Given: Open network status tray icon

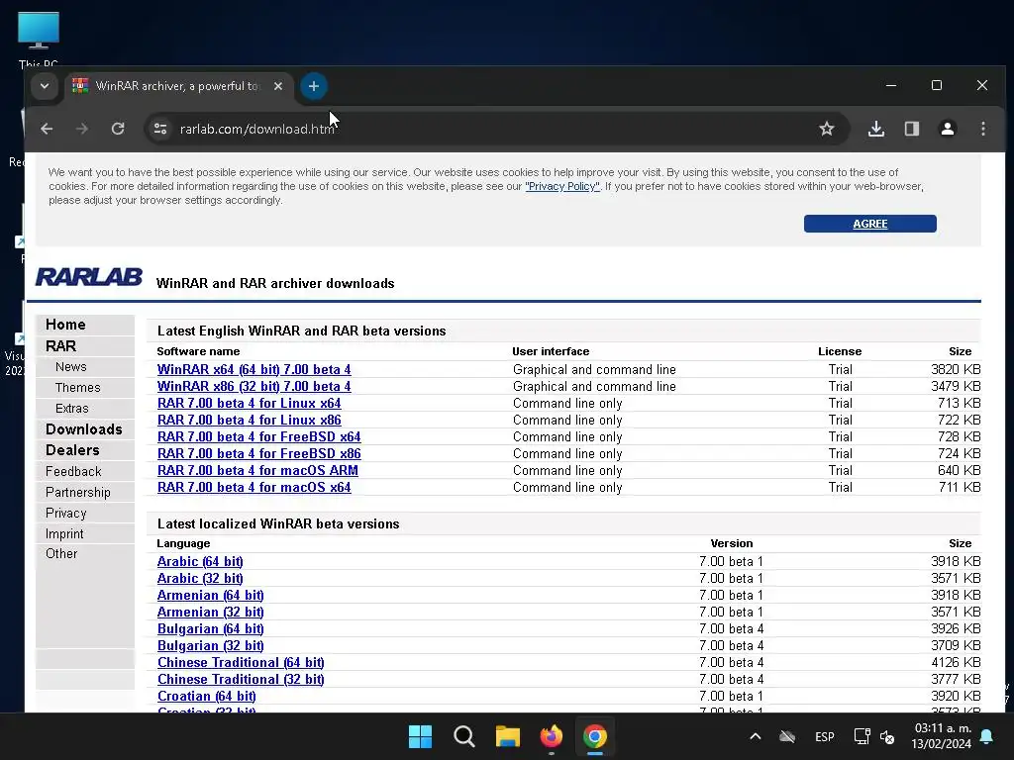Looking at the screenshot, I should (x=862, y=736).
